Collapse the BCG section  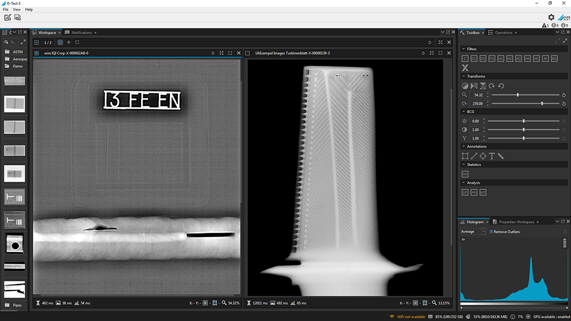click(463, 112)
